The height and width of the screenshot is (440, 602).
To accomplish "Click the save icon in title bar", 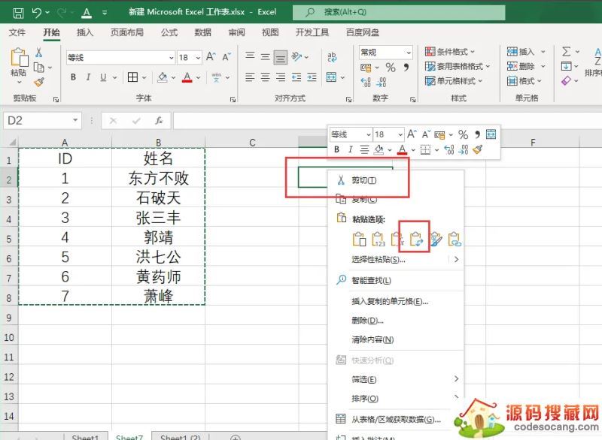I will tap(18, 13).
